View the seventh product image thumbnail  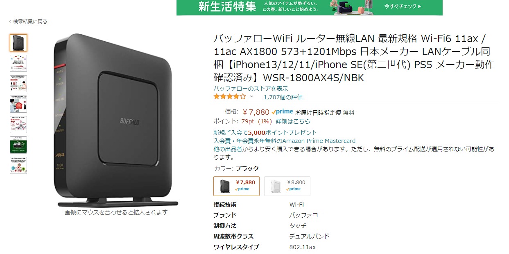pos(18,165)
